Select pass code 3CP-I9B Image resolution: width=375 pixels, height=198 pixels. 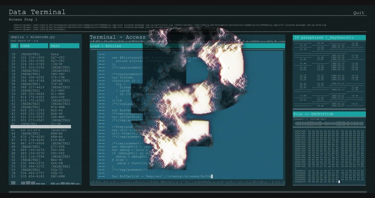pyautogui.click(x=58, y=77)
